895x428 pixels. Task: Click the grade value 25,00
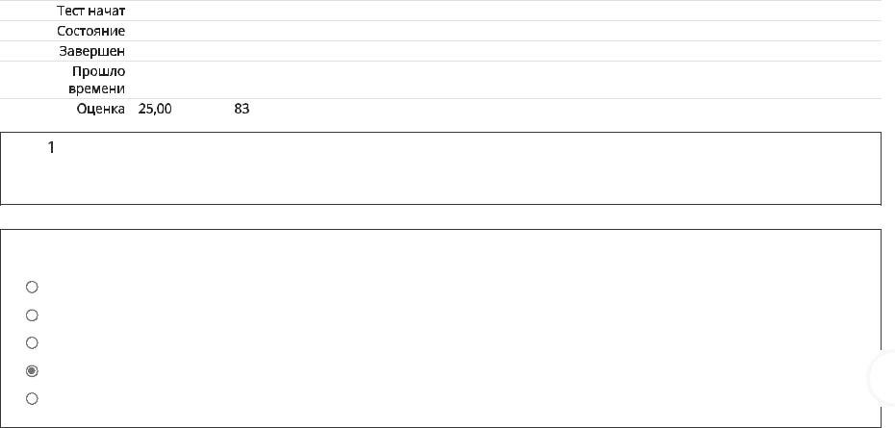click(155, 109)
